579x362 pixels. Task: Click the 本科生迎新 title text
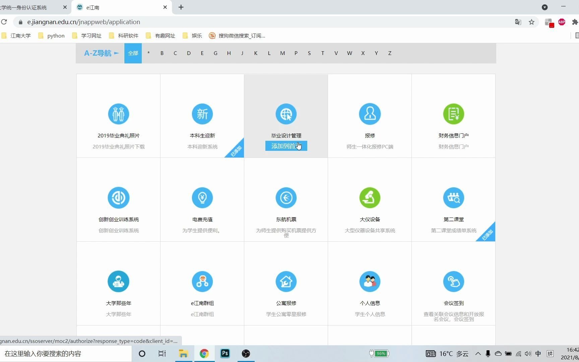tap(202, 136)
